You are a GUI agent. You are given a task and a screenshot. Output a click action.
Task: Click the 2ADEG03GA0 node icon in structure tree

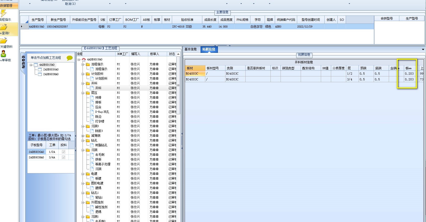[x=40, y=70]
